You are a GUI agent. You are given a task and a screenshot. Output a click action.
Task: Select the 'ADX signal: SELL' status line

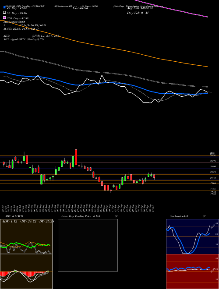point(24,39)
